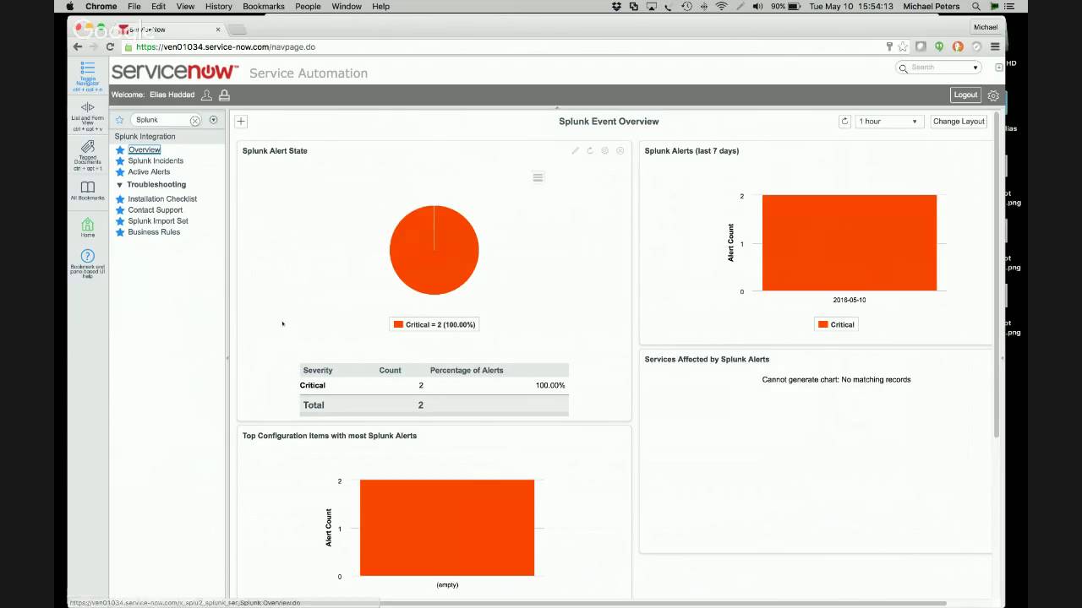Click the global Search field
Viewport: 1082px width, 608px height.
pos(940,68)
